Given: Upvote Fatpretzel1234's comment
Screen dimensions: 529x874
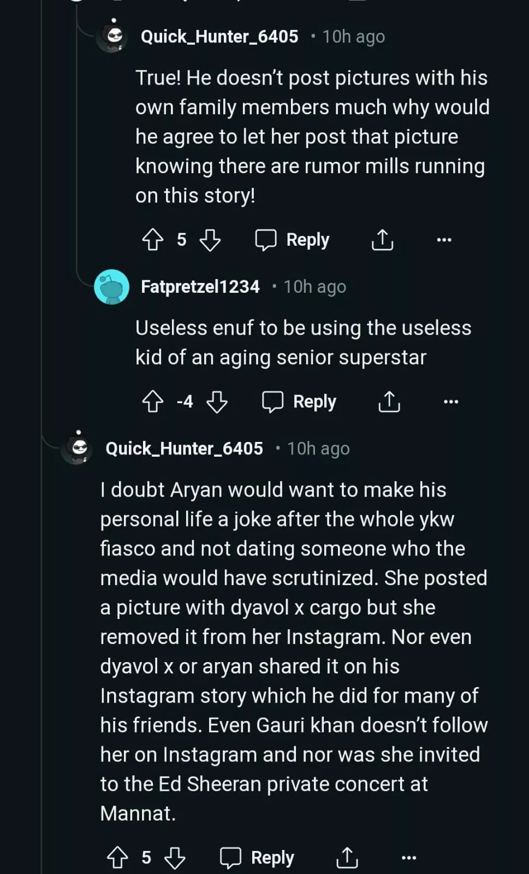Looking at the screenshot, I should 153,402.
